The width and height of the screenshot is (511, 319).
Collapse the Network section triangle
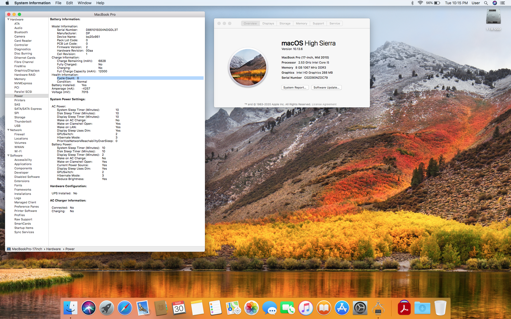click(x=8, y=130)
